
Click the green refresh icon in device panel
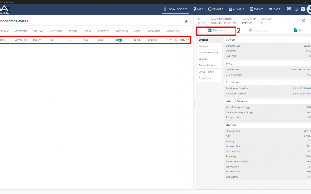(304, 20)
